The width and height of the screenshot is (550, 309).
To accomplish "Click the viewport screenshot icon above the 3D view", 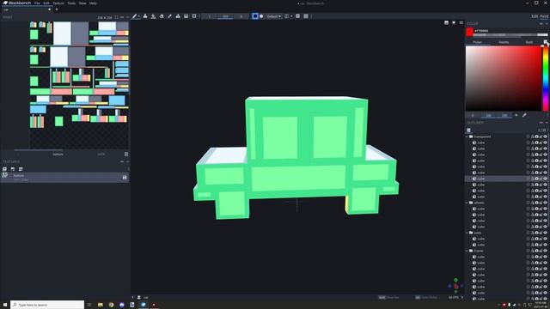I will click(x=446, y=23).
